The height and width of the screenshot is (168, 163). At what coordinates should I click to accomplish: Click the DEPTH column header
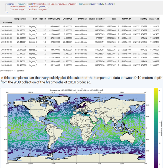click(x=43, y=19)
